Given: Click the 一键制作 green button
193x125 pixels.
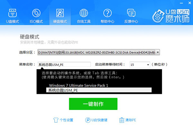Looking at the screenshot, I should (x=93, y=104).
